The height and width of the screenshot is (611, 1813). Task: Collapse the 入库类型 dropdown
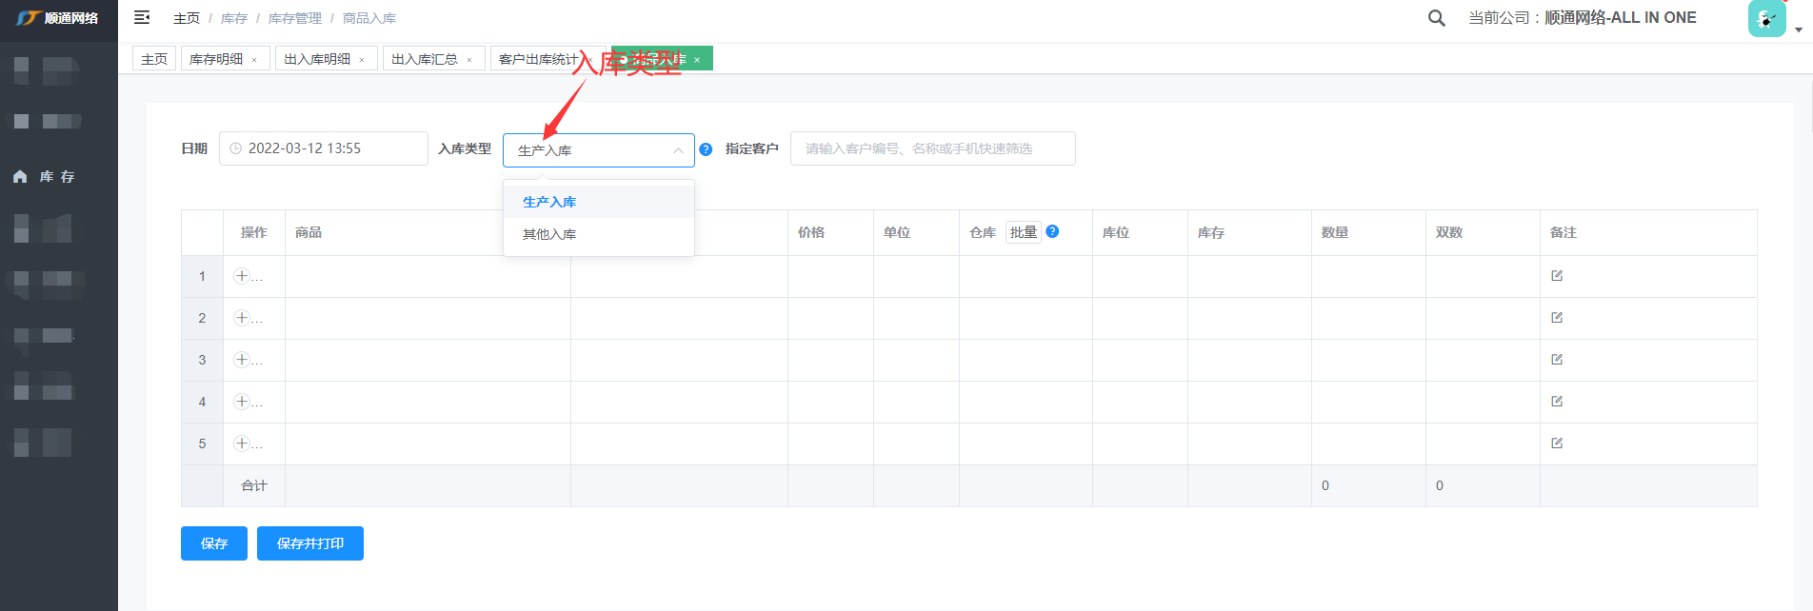[x=677, y=150]
